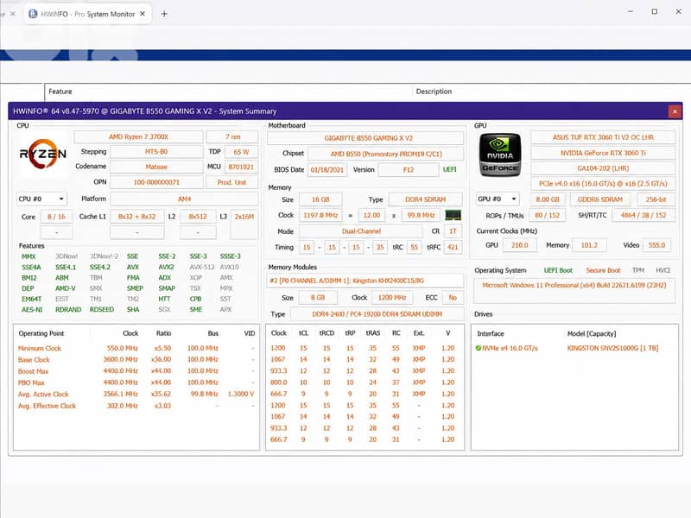Click the TPM indicator
The image size is (691, 518).
[x=638, y=270]
